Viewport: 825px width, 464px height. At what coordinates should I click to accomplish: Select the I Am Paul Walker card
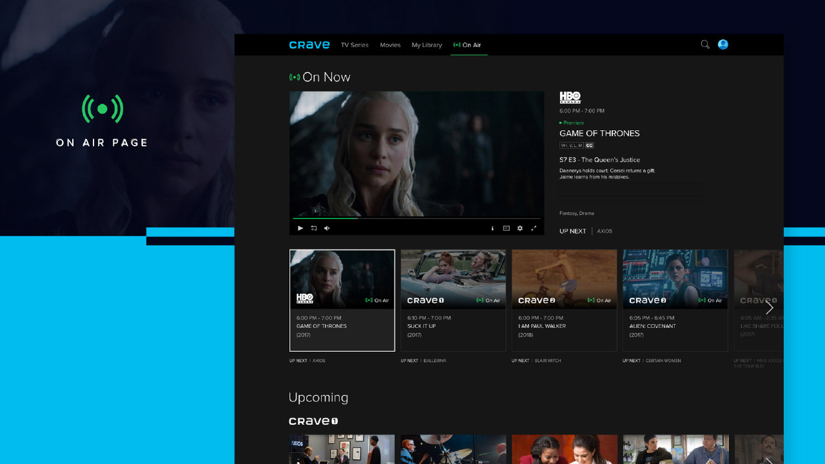[564, 300]
